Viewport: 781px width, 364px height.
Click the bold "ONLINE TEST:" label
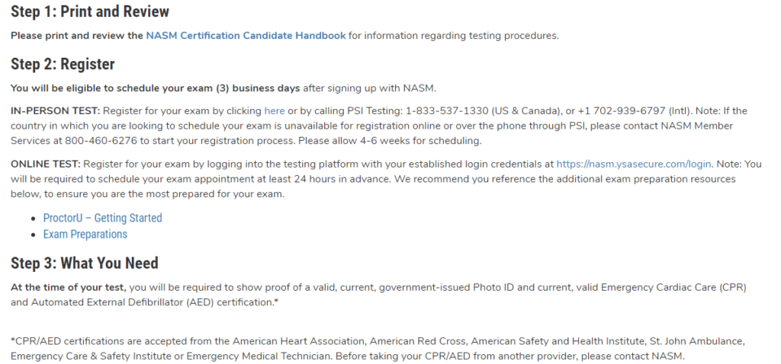[x=45, y=164]
